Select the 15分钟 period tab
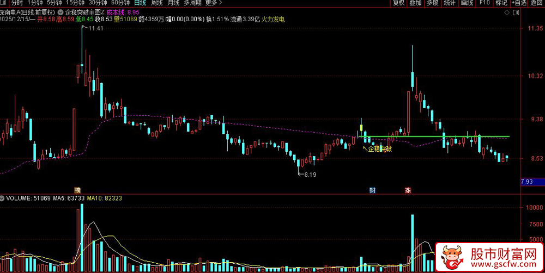This screenshot has width=545, height=273. [75, 3]
